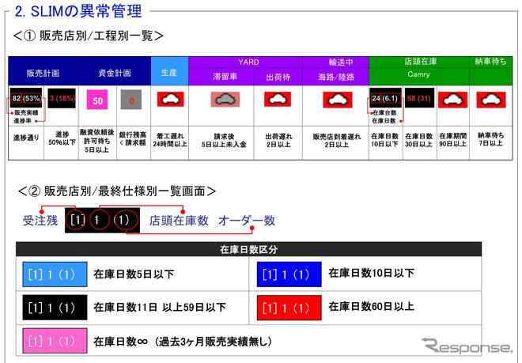The image size is (522, 363).
Task: Select the red 3 (18%) box
Action: [x=62, y=98]
